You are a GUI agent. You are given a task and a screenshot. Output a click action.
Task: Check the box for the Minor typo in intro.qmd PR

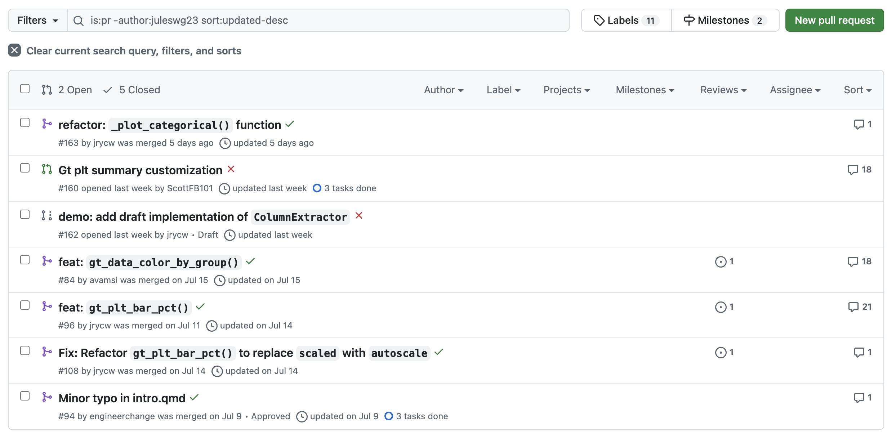[x=25, y=396]
